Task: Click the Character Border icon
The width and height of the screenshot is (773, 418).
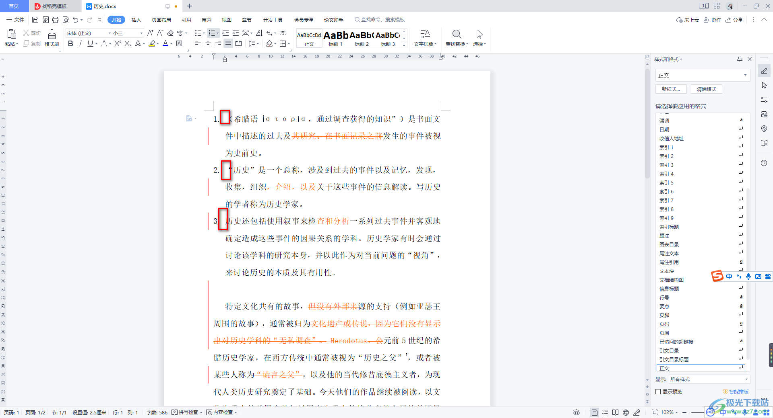Action: (179, 43)
